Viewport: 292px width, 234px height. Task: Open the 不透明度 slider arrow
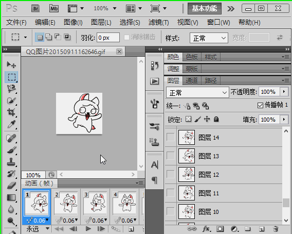(284, 92)
